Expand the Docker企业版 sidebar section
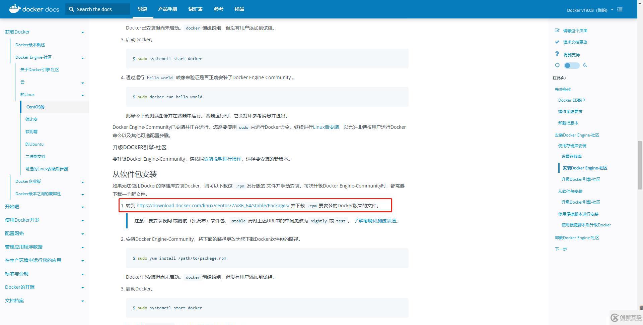This screenshot has height=325, width=643. point(83,182)
